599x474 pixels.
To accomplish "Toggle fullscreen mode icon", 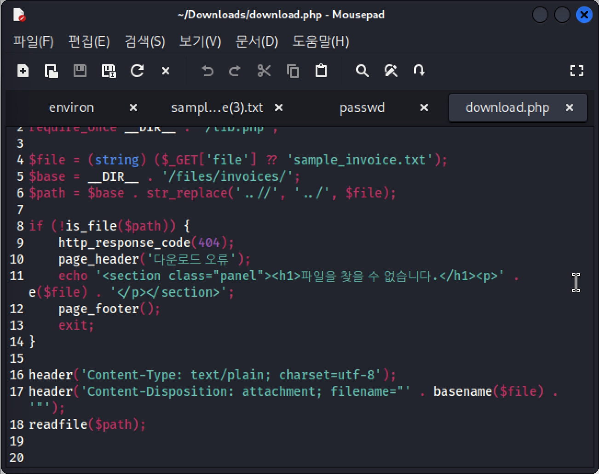I will 577,71.
